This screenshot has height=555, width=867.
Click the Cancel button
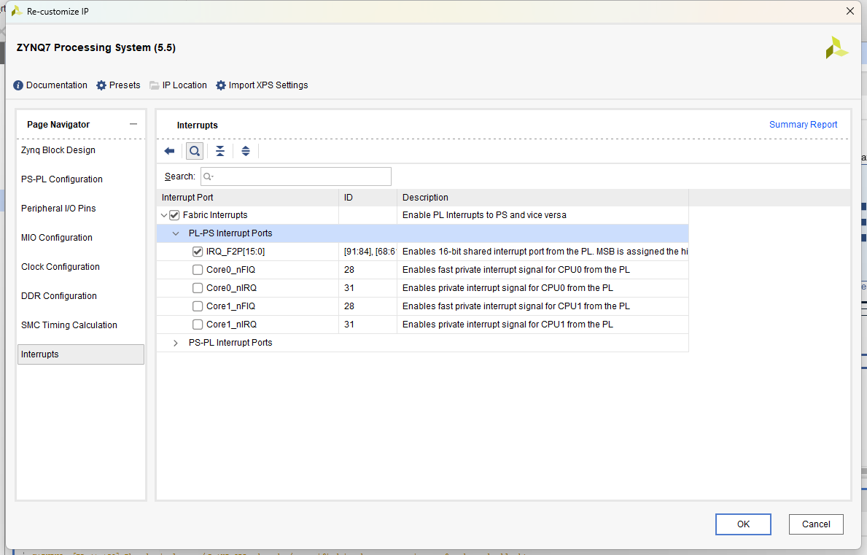point(816,524)
